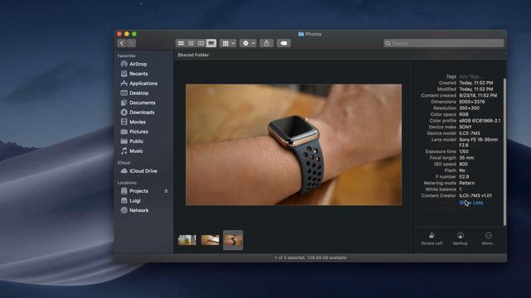Go back with the back arrow

coord(122,43)
